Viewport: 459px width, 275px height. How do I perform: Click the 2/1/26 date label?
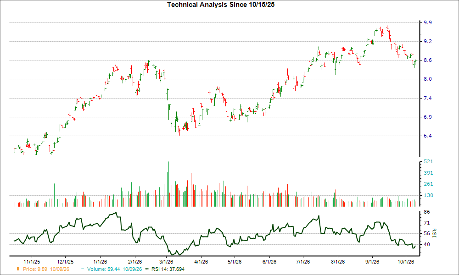pyautogui.click(x=135, y=262)
